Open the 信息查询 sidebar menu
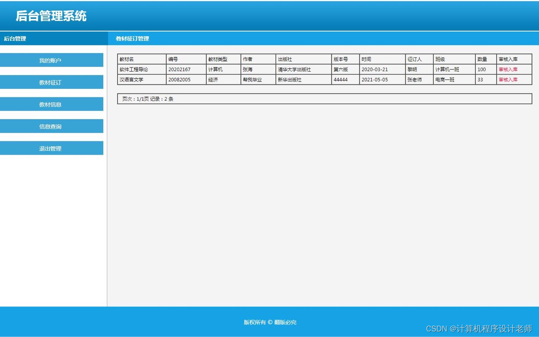The height and width of the screenshot is (337, 539). 51,126
